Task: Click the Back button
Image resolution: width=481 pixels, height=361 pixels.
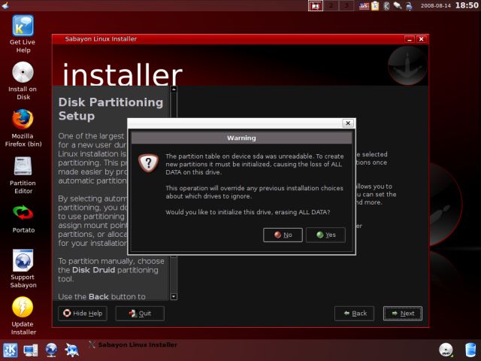Action: [354, 313]
